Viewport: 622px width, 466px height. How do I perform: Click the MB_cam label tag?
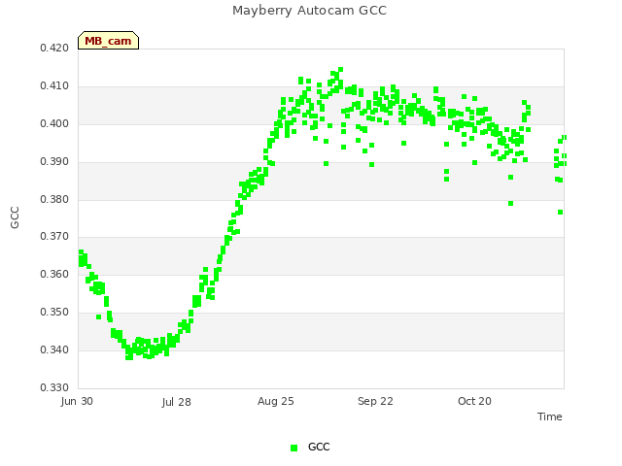click(x=108, y=41)
